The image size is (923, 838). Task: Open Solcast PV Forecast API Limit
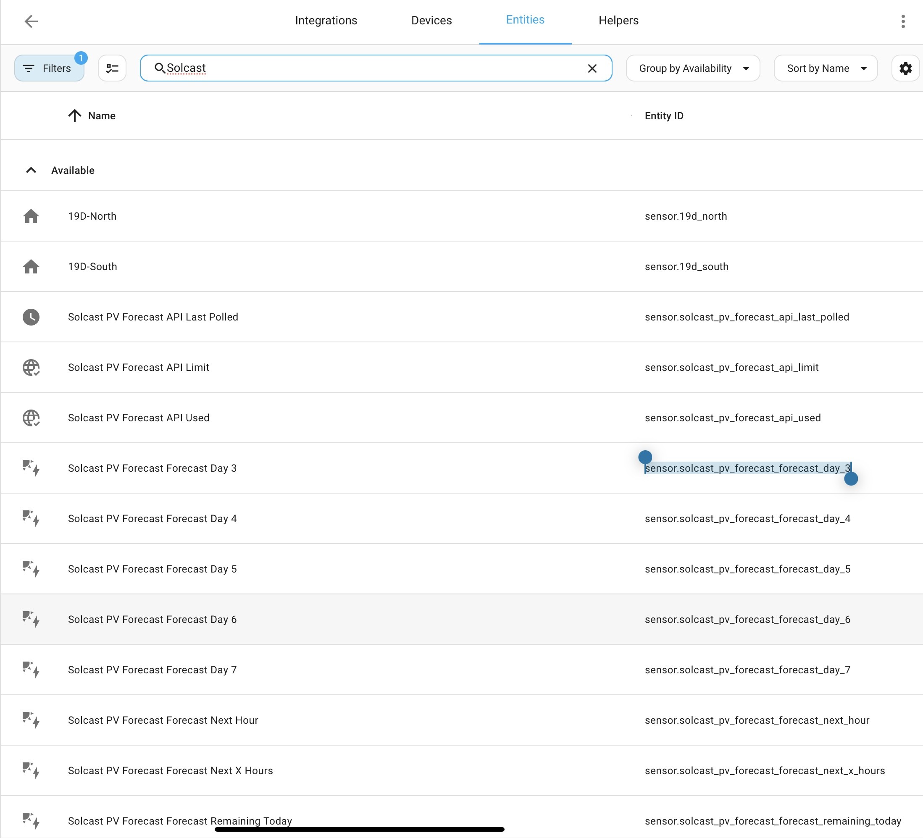tap(139, 367)
